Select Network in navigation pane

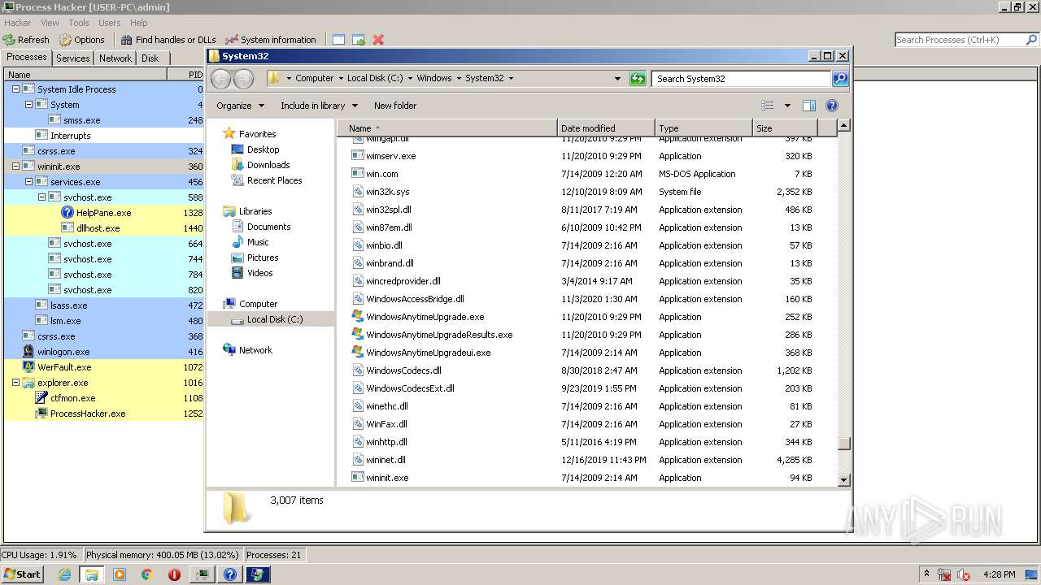click(255, 350)
